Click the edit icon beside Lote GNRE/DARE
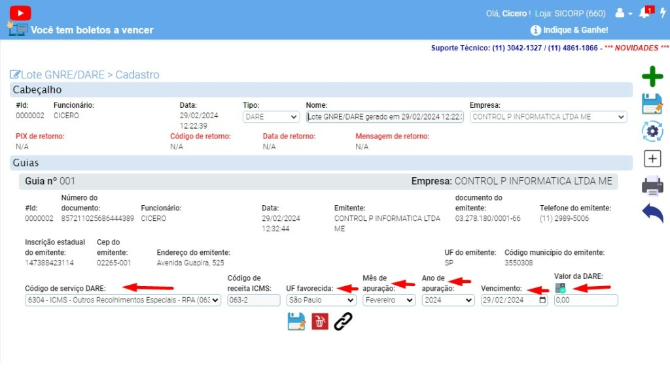This screenshot has height=375, width=670. tap(15, 74)
